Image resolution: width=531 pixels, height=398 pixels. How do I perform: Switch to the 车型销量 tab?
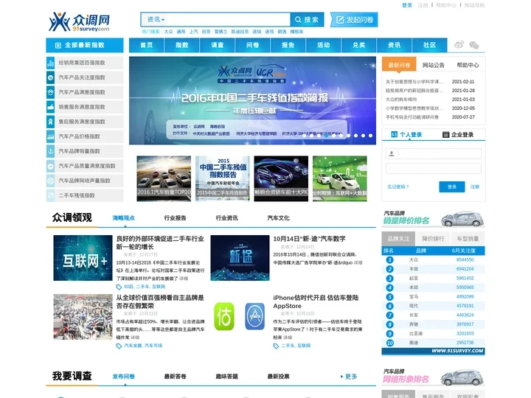(x=468, y=239)
